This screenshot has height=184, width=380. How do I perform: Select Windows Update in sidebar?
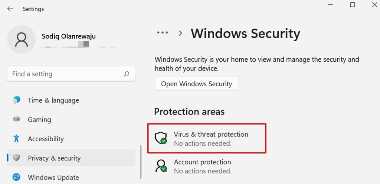coord(53,177)
